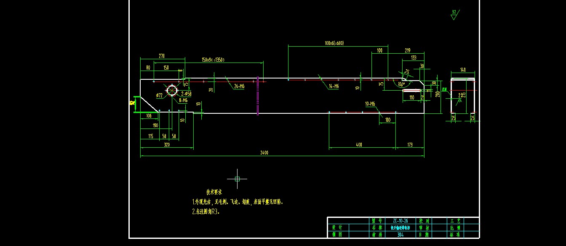Click the 材料 label cell
The width and height of the screenshot is (566, 246).
[376, 235]
